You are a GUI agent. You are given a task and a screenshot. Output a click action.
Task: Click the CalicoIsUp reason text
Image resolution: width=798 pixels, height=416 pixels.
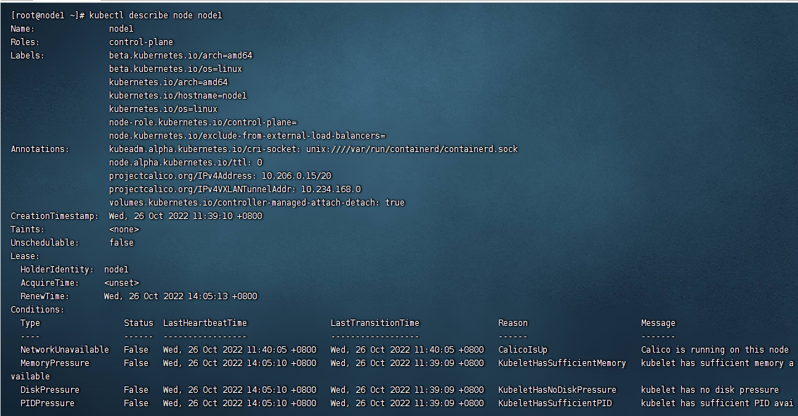pyautogui.click(x=522, y=350)
